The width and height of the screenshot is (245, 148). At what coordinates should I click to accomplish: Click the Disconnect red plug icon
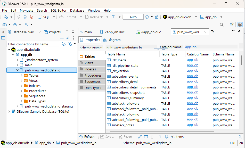coord(31,17)
